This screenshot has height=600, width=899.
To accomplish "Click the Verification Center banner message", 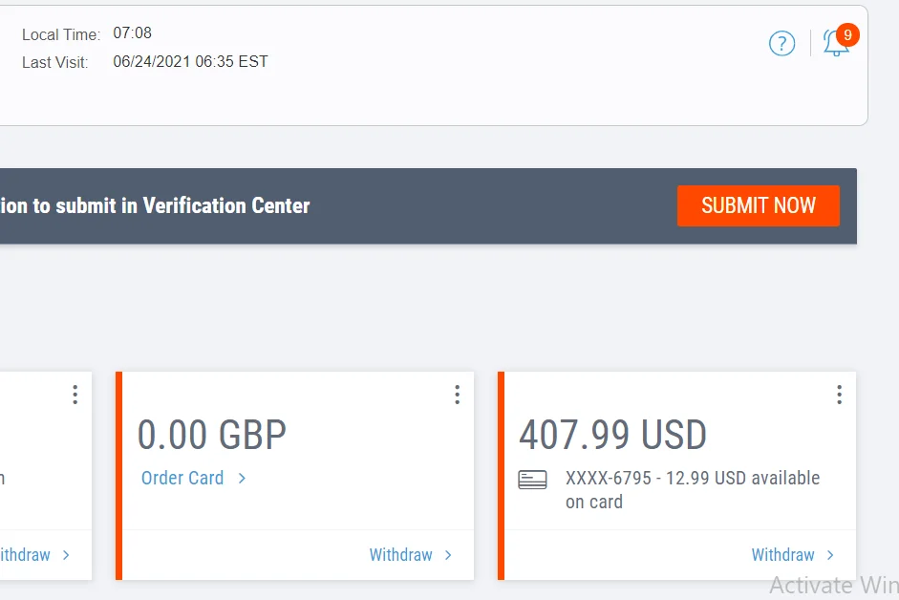I will click(x=156, y=205).
